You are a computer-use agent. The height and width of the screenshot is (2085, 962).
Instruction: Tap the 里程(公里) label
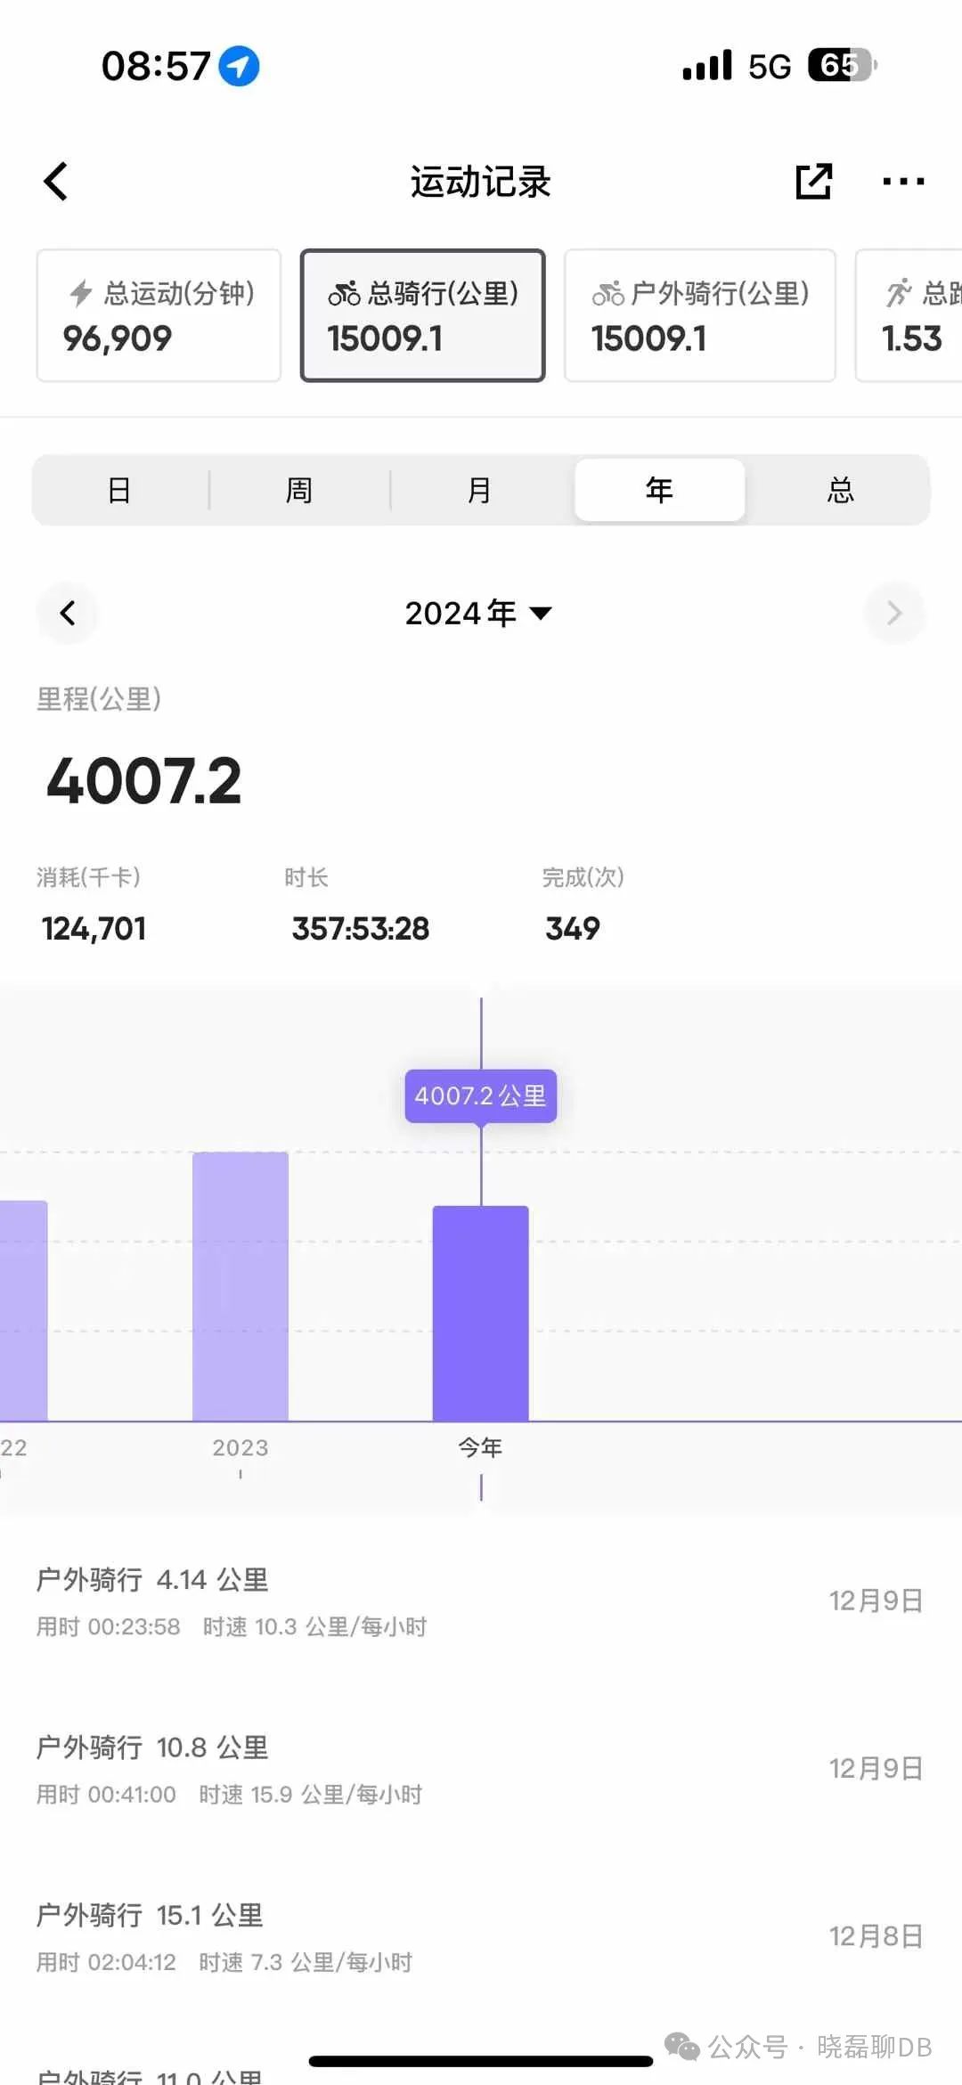[99, 699]
